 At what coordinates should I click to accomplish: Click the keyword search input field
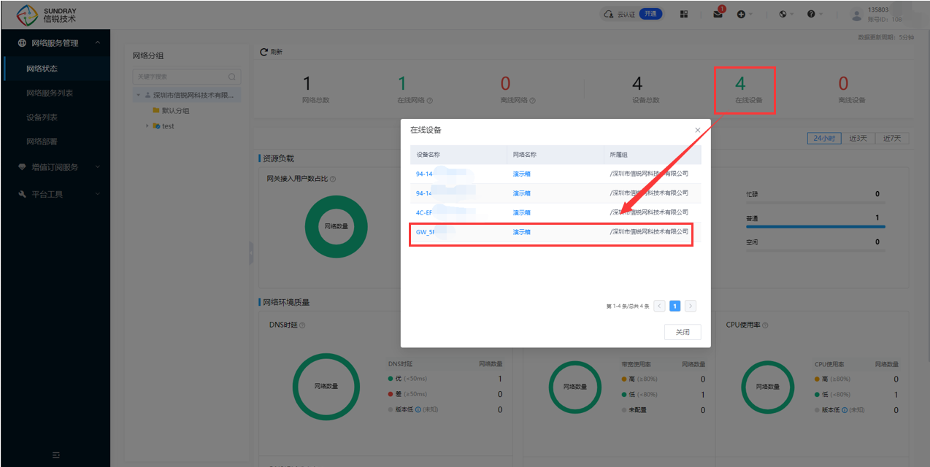179,77
